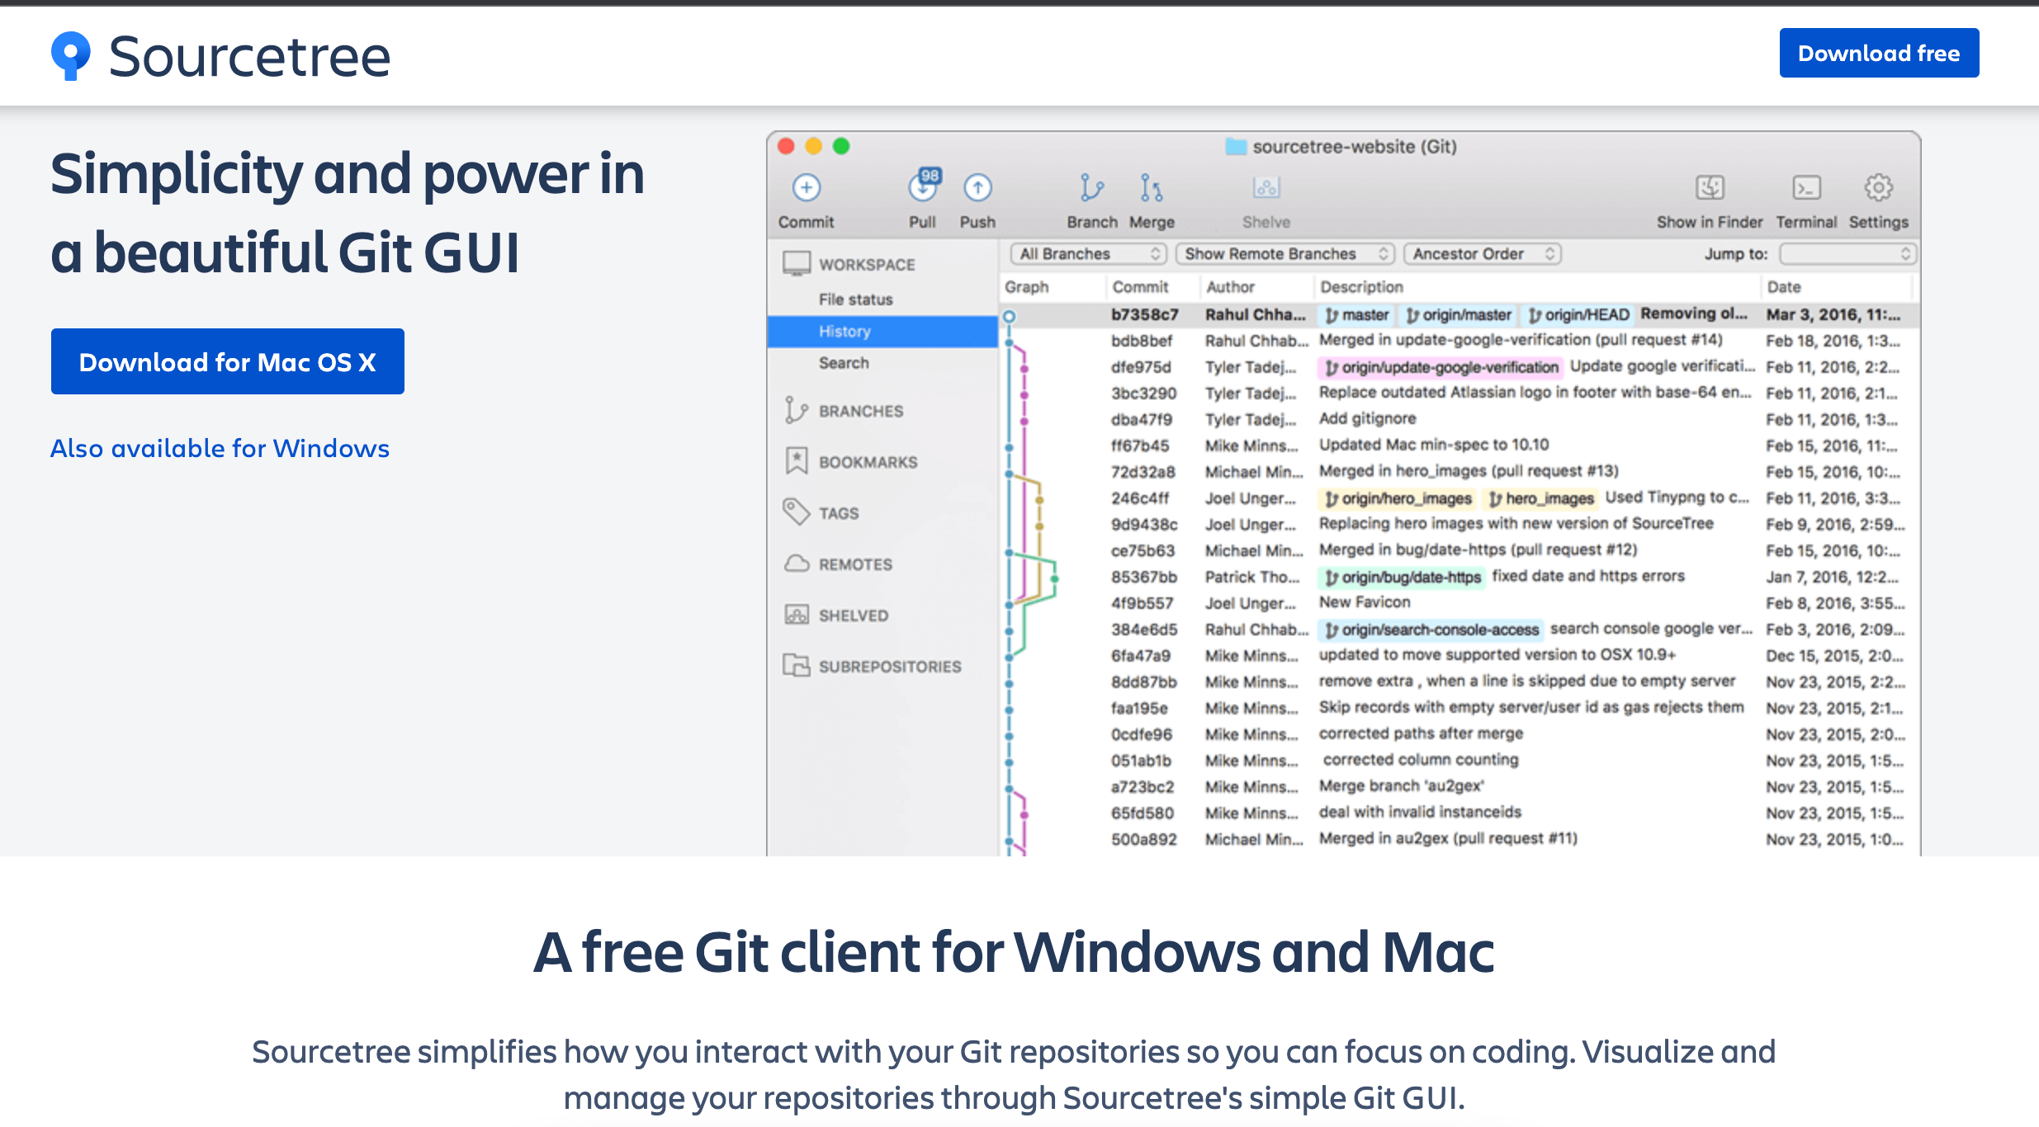Click the Download free button
Screen dimensions: 2039x1127
pos(1879,53)
